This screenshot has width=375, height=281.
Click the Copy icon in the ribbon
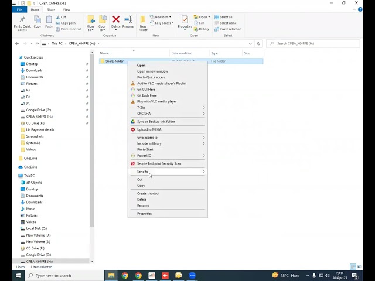[x=37, y=22]
